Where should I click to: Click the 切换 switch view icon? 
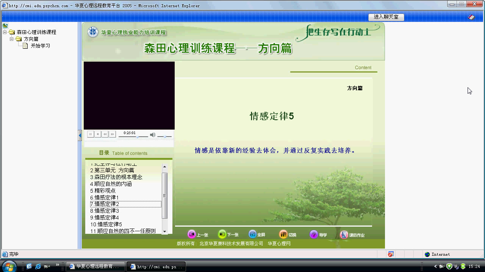coord(283,234)
